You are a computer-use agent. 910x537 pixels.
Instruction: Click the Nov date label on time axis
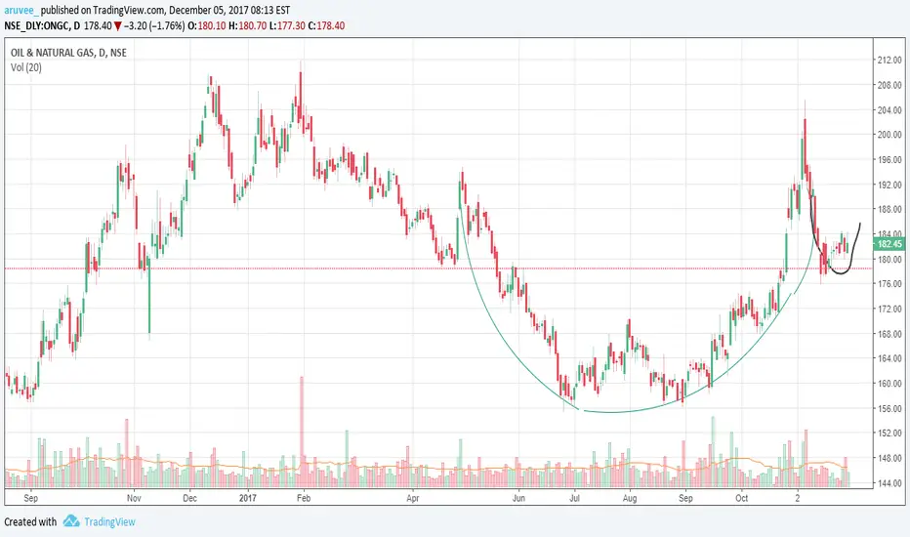pyautogui.click(x=134, y=498)
